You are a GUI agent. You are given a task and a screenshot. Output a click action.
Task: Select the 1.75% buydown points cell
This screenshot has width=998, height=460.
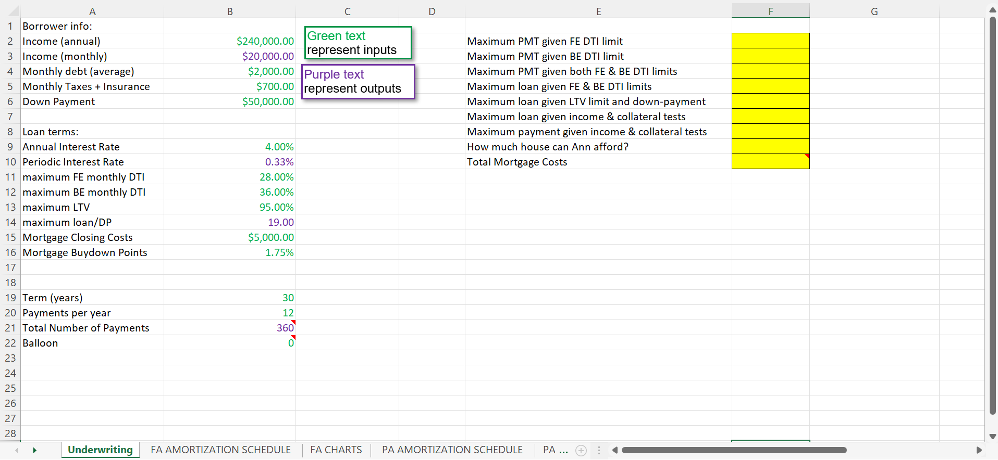230,252
